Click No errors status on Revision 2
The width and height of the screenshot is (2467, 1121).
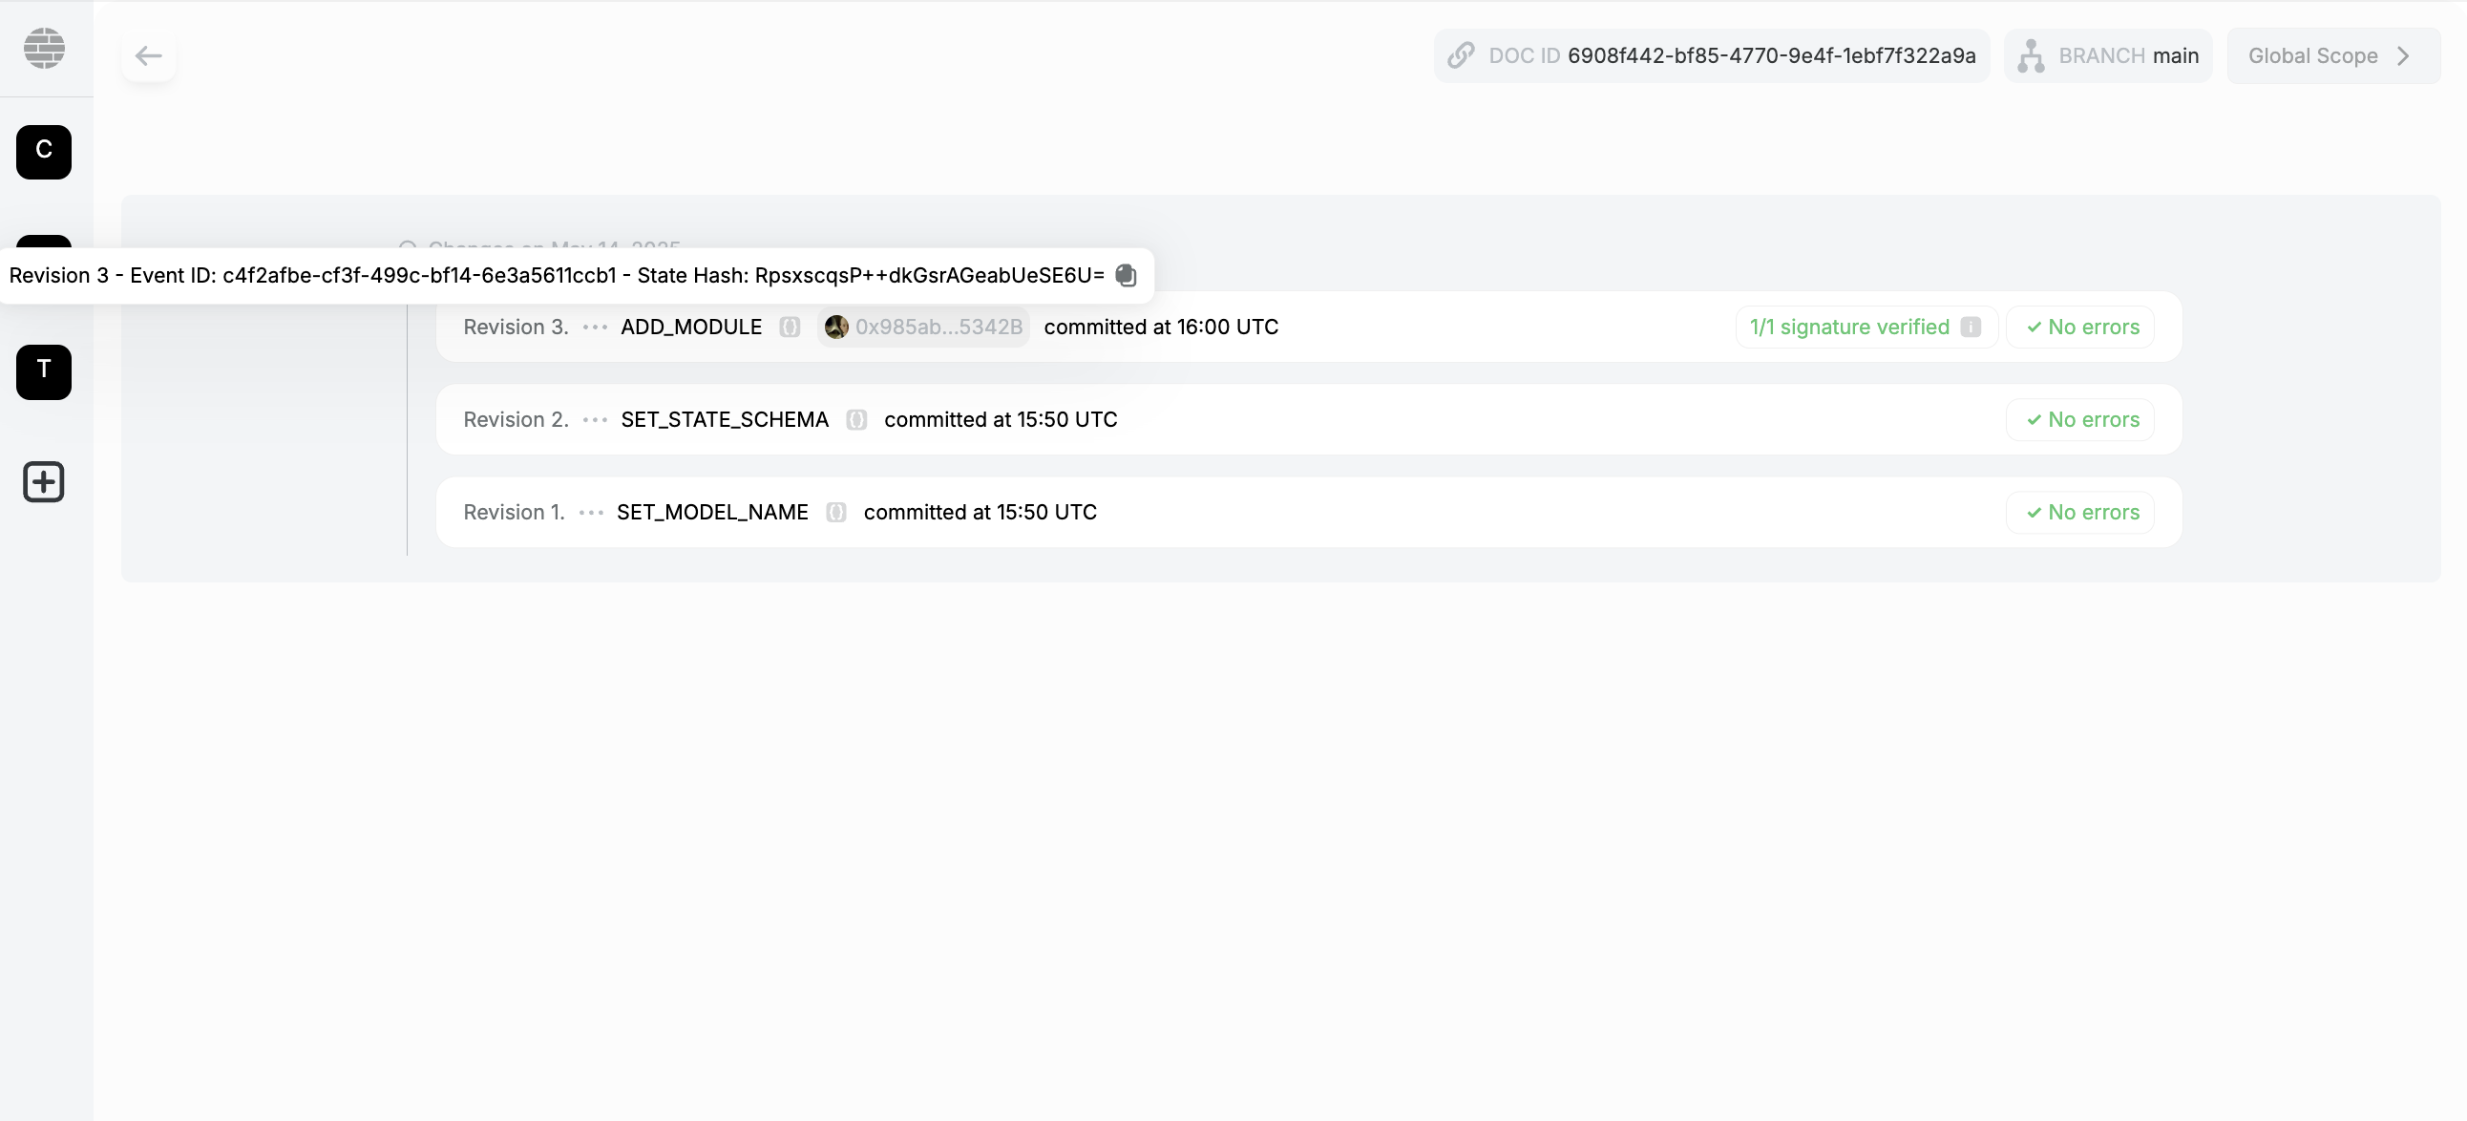point(2080,419)
